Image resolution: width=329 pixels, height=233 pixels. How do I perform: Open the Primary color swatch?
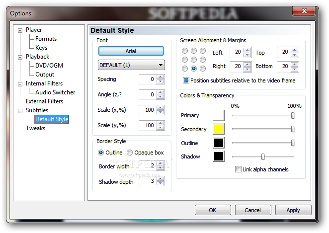219,115
